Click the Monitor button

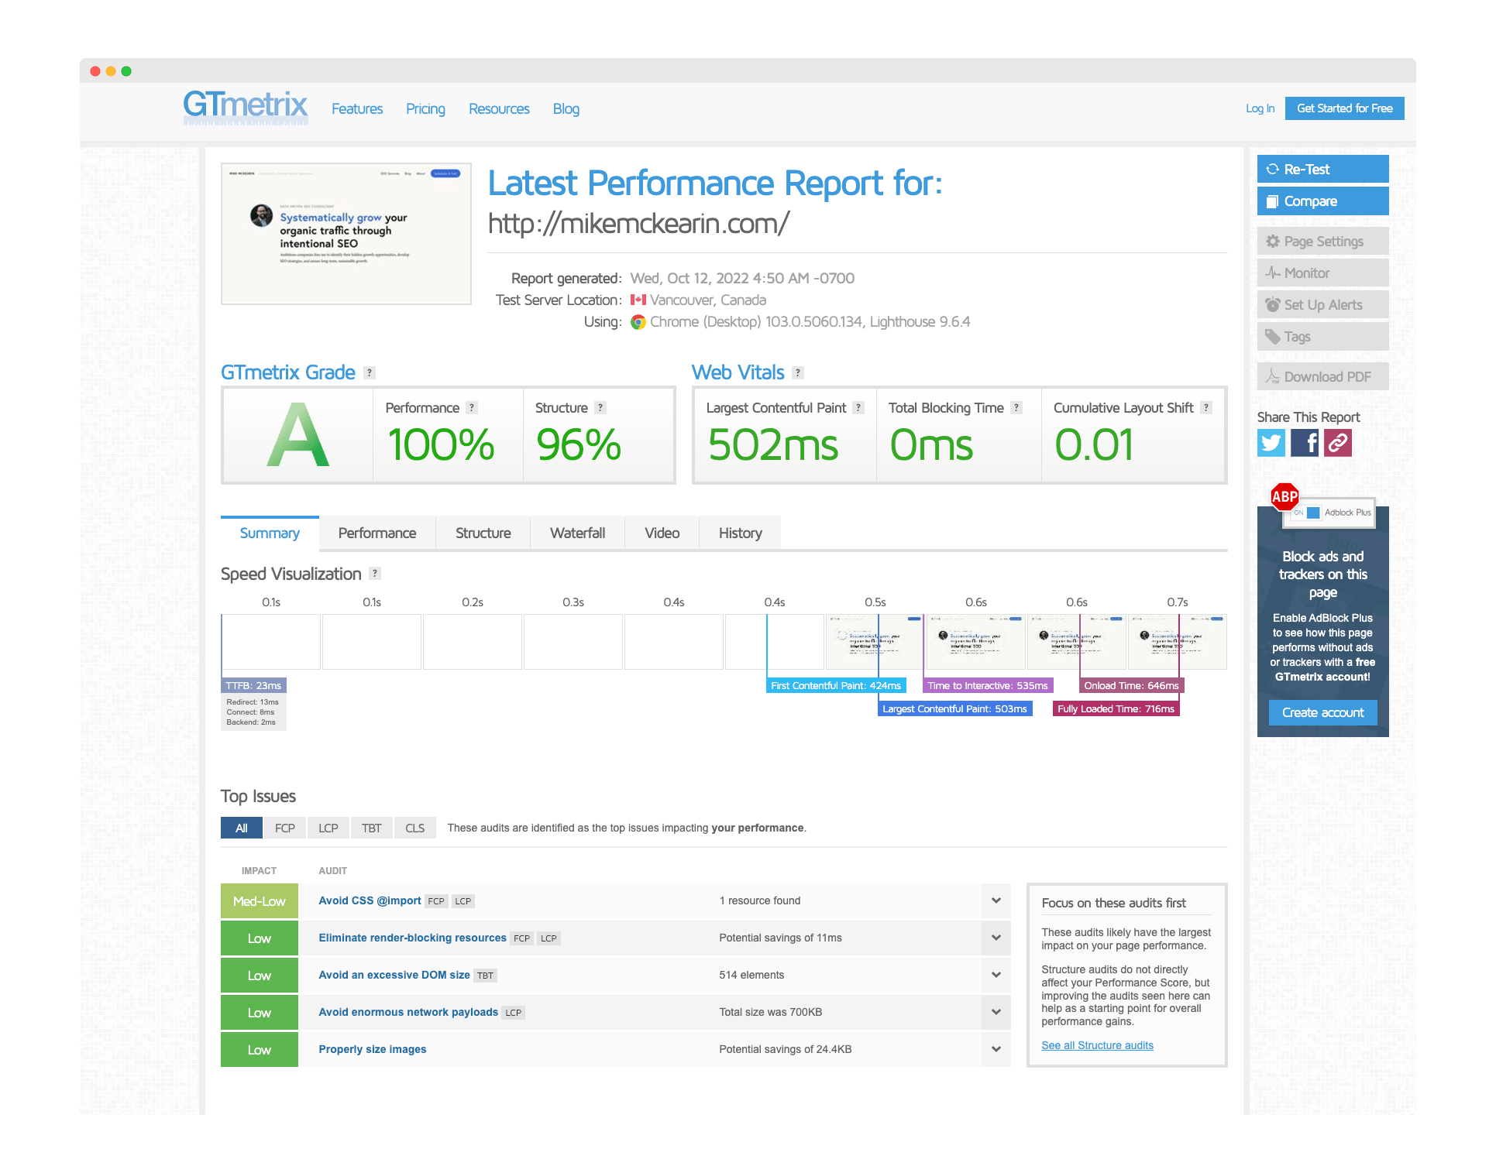[x=1322, y=273]
